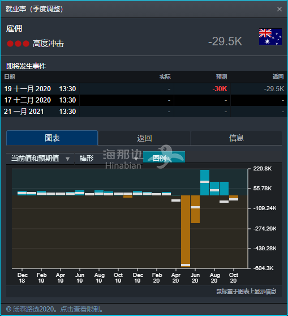This screenshot has width=288, height=316.
Task: Click the red -30K forecast value
Action: tap(220, 89)
